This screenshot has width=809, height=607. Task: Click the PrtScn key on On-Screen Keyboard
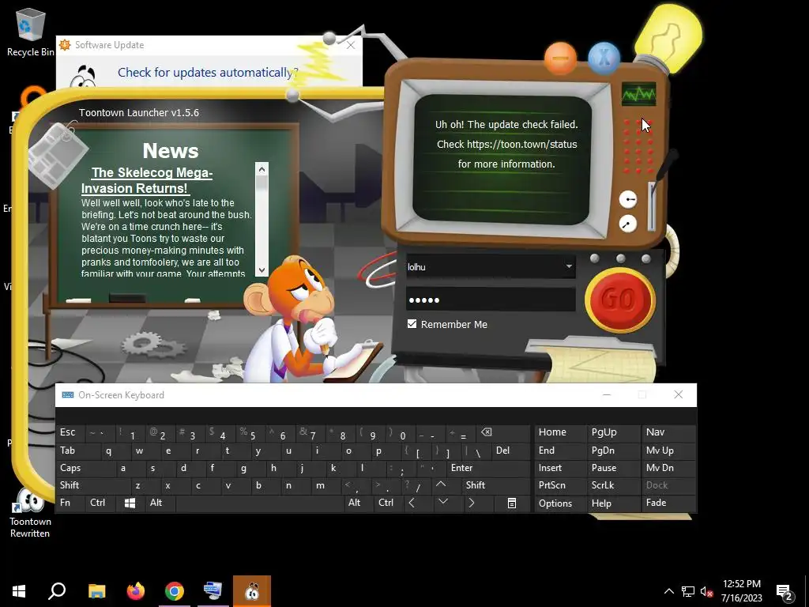click(x=560, y=485)
